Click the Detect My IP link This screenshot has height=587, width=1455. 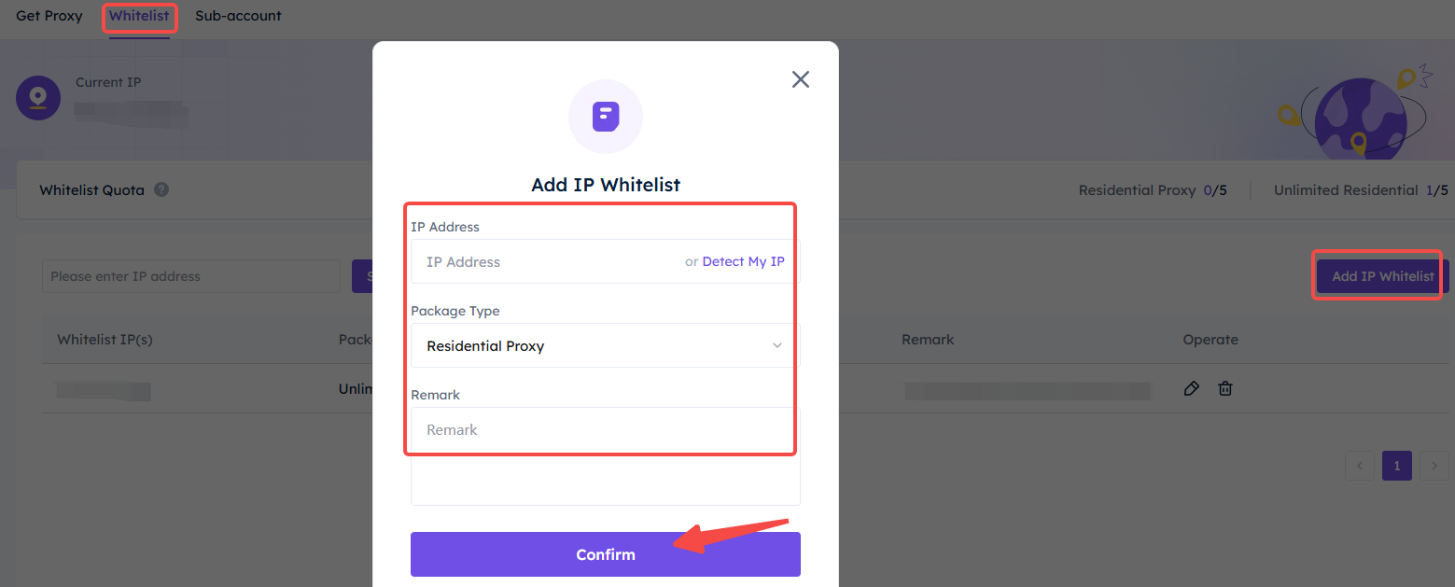[743, 261]
